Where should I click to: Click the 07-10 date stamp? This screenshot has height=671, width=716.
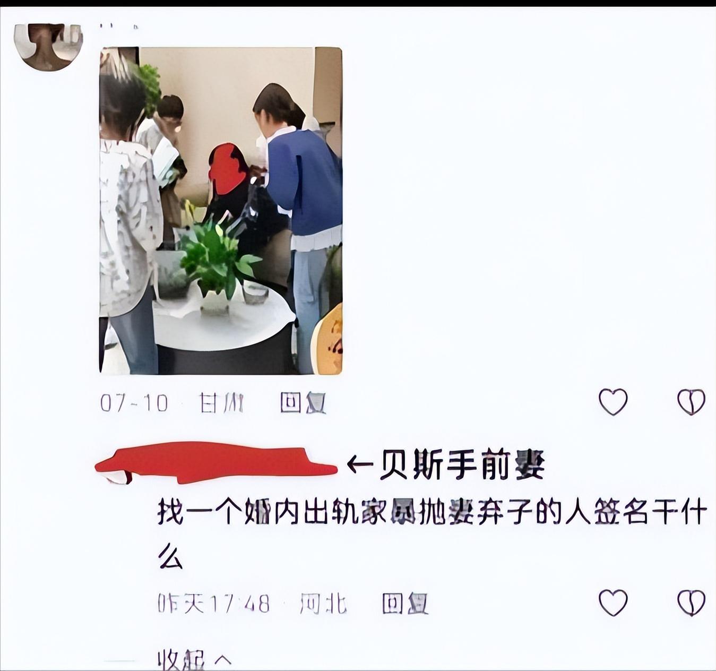(134, 403)
